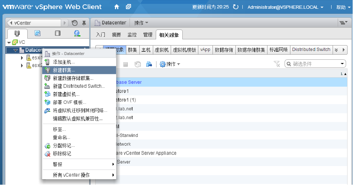Image resolution: width=353 pixels, height=185 pixels.
Task: Open the panel options icon at top right
Action: point(343,23)
